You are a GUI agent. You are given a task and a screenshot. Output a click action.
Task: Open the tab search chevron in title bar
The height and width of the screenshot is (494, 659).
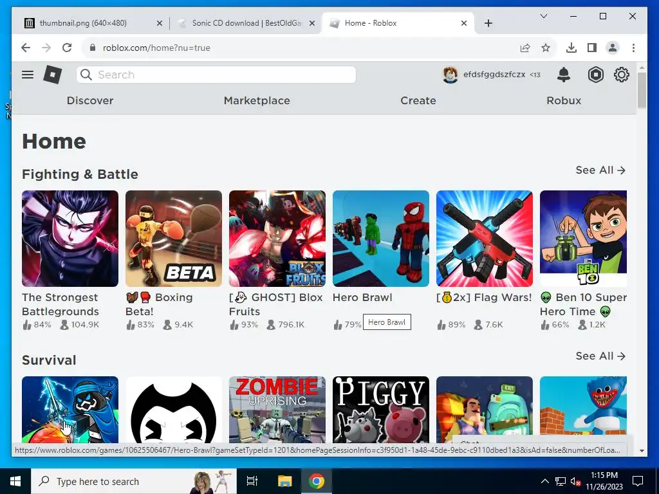pos(543,16)
